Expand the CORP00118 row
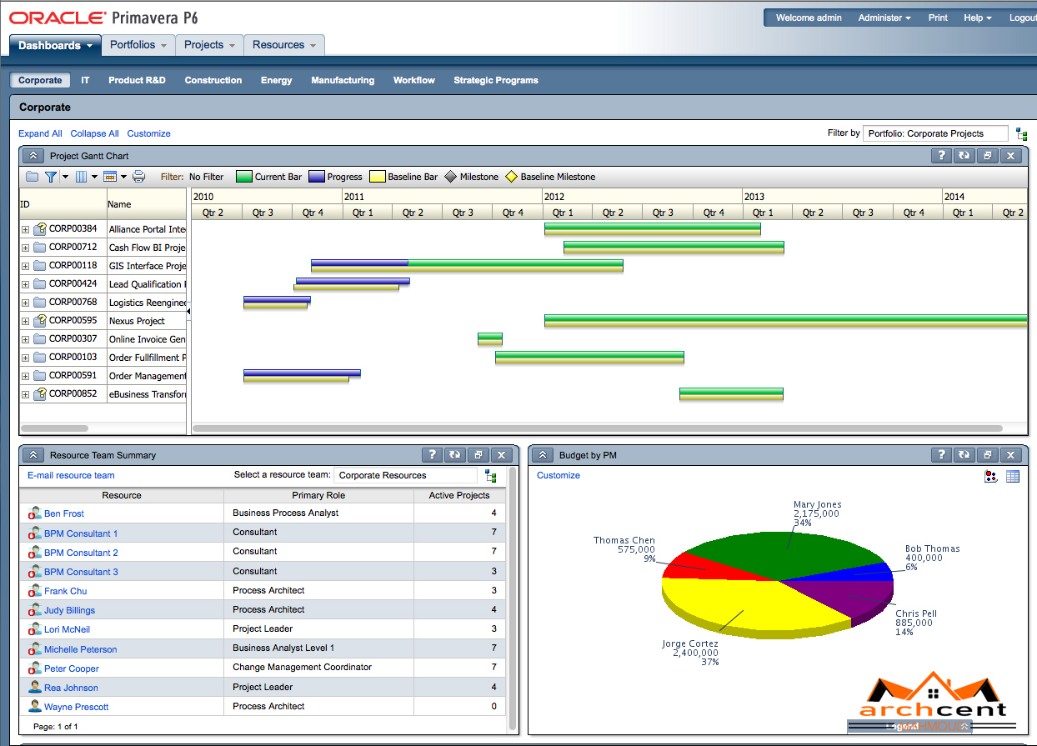This screenshot has height=746, width=1037. point(26,266)
